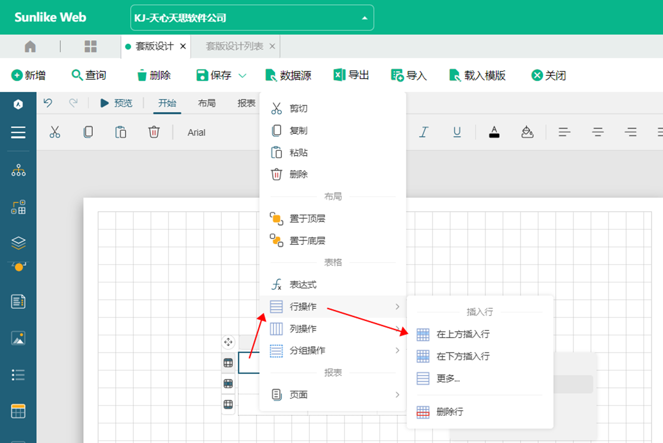Viewport: 663px width, 443px height.
Task: Choose 复制 in the context menu
Action: (333, 131)
